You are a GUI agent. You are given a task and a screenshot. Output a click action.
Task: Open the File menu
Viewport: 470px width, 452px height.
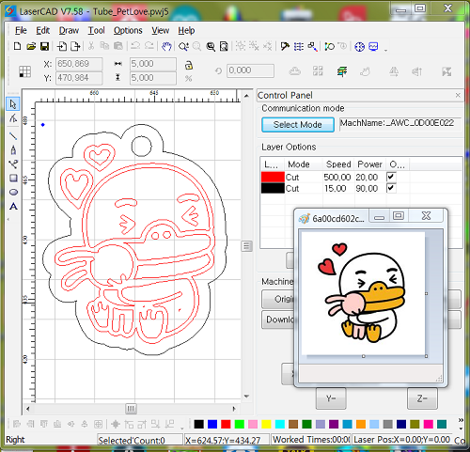coord(21,30)
